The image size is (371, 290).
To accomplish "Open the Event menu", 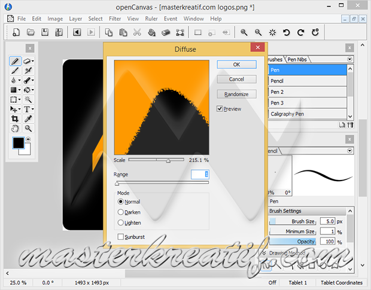I will click(x=171, y=19).
